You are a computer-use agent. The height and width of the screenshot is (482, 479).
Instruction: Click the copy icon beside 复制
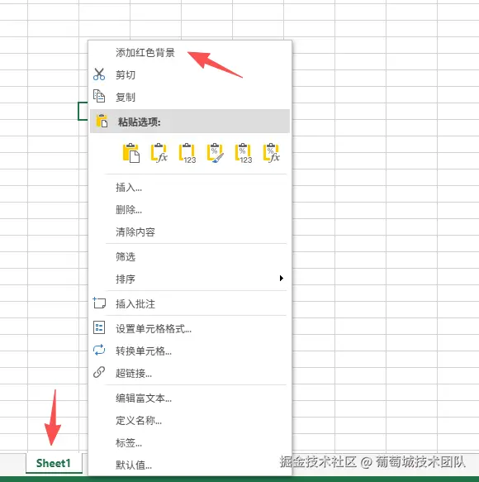coord(99,96)
